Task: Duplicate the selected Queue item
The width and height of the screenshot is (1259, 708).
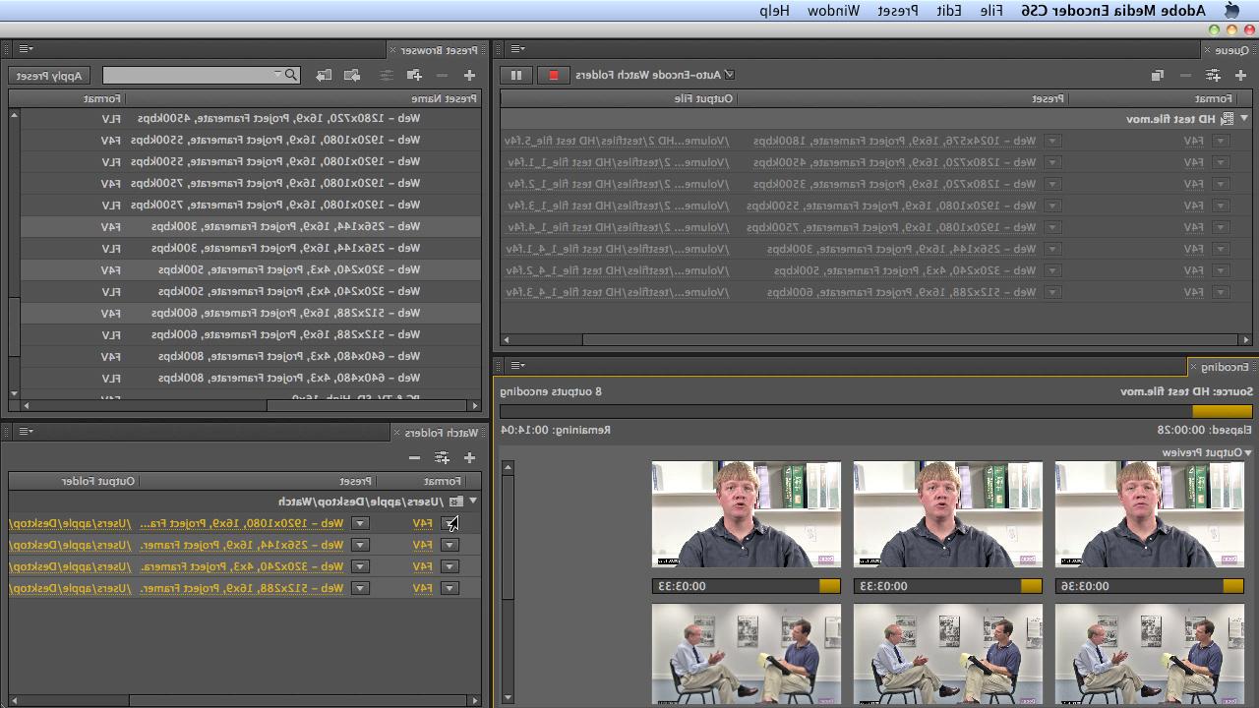Action: pyautogui.click(x=1158, y=75)
